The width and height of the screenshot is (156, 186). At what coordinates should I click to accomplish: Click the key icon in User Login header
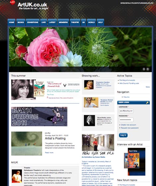tap(147, 103)
